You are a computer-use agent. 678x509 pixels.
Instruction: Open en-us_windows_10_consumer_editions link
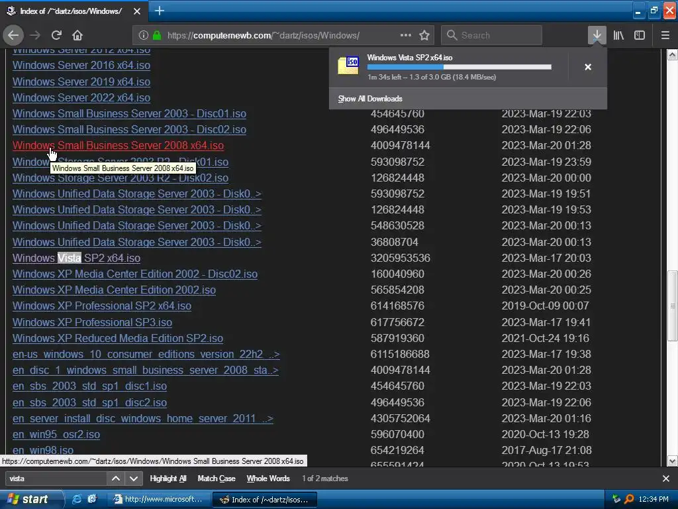(x=146, y=355)
